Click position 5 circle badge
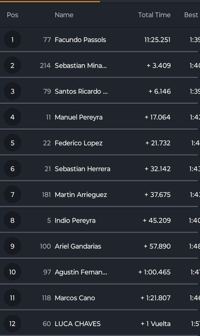200x336 pixels. 12,143
